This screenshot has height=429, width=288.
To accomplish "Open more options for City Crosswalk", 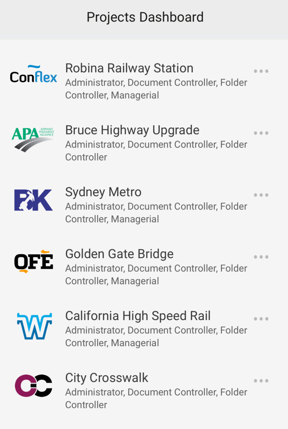I will pos(261,381).
